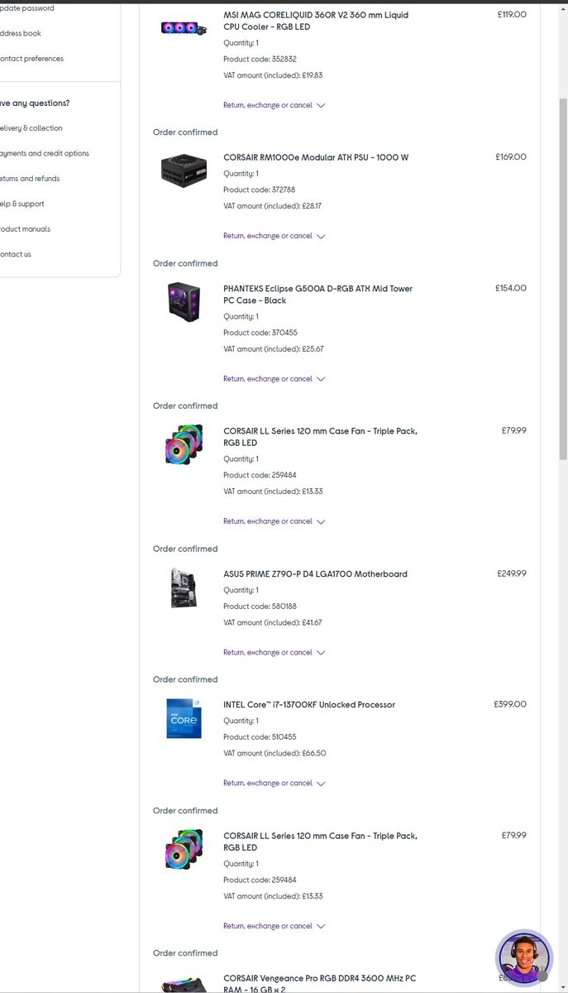568x993 pixels.
Task: Open Contact preferences in sidebar
Action: (x=31, y=59)
